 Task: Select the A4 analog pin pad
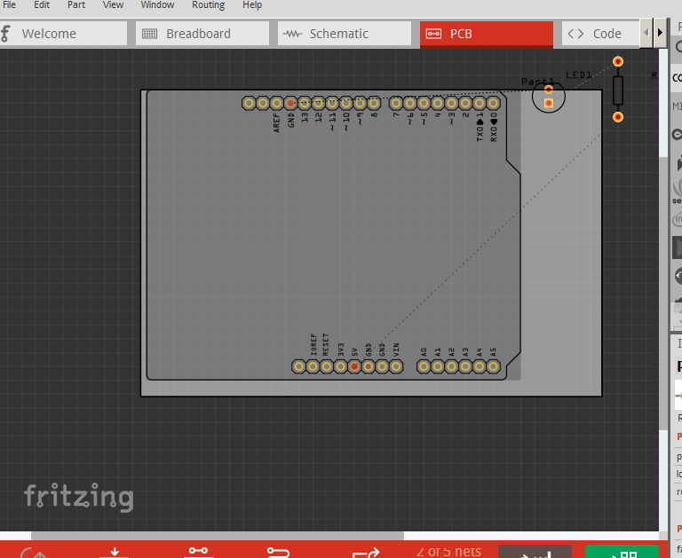(x=480, y=366)
